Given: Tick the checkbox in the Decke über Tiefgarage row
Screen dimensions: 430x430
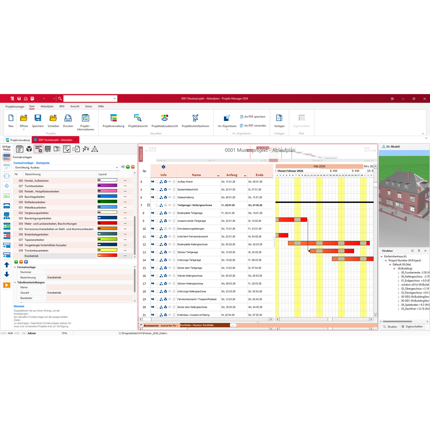Looking at the screenshot, I should coord(157,268).
